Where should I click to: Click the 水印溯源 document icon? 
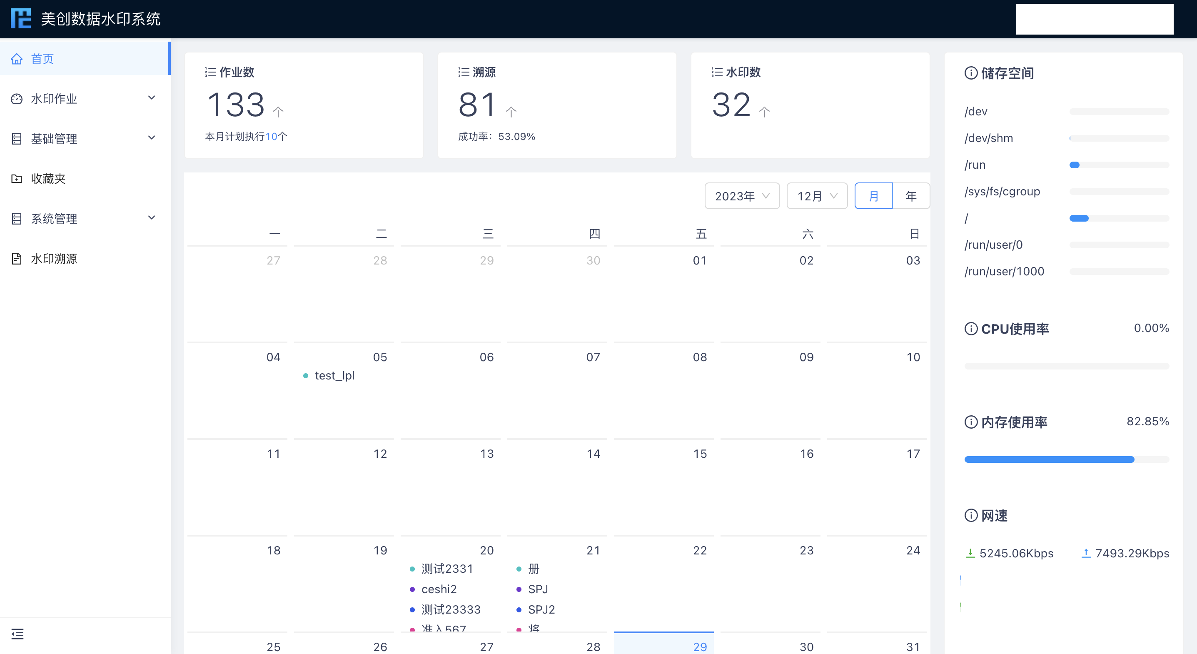[16, 259]
